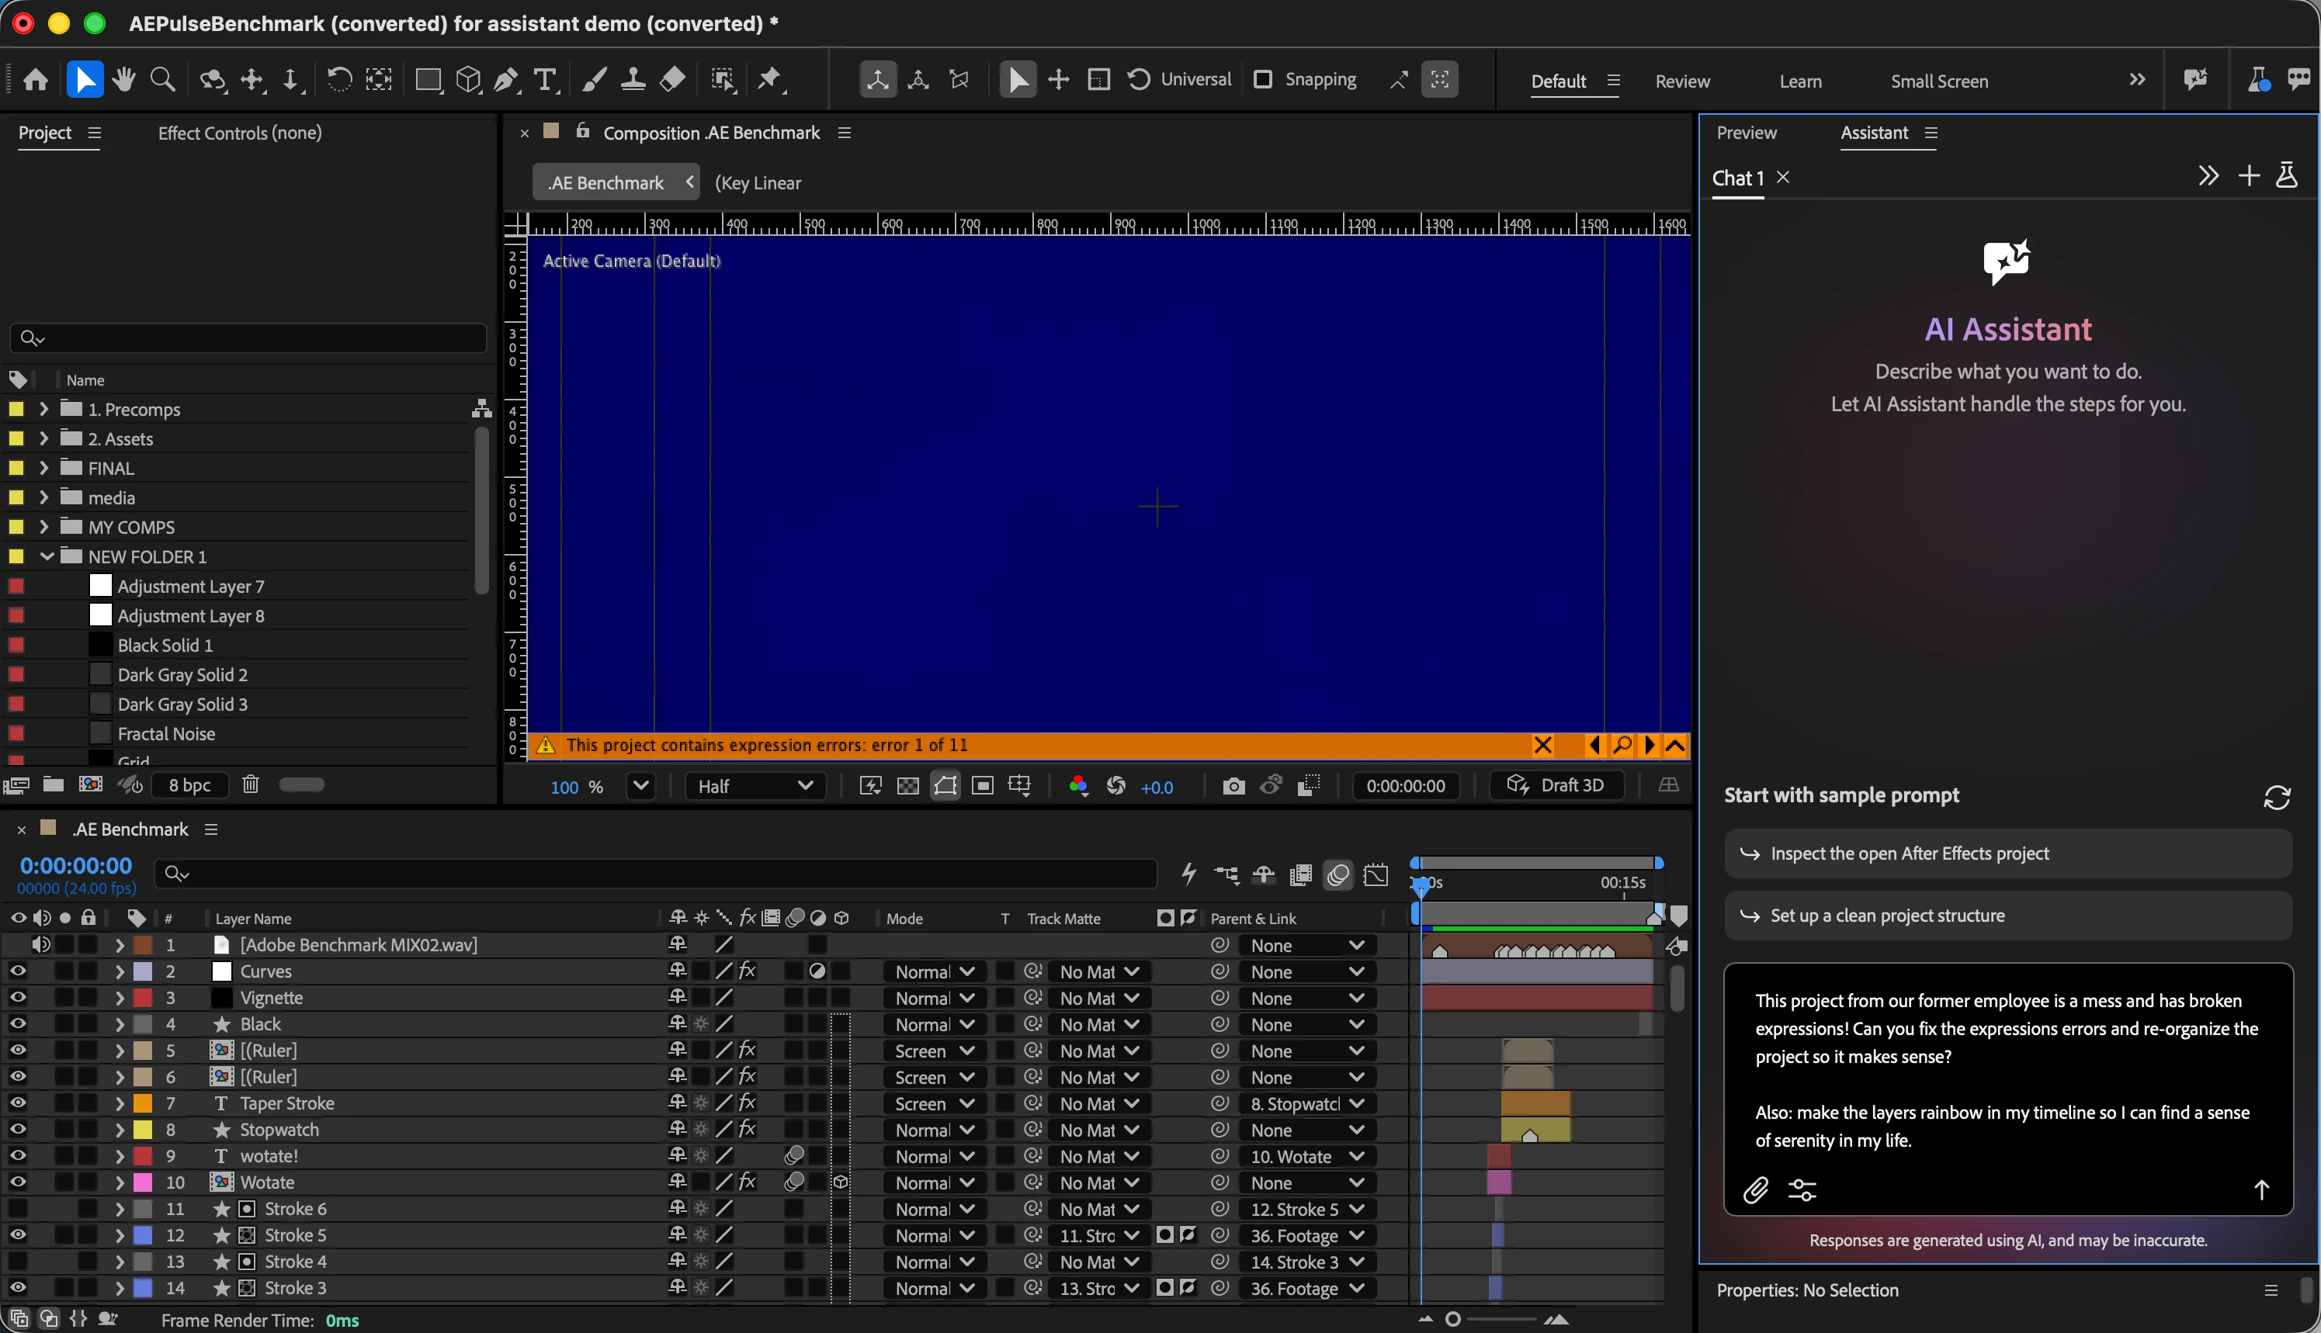2321x1333 pixels.
Task: Open the assistant prompt settings sliders
Action: (1802, 1190)
